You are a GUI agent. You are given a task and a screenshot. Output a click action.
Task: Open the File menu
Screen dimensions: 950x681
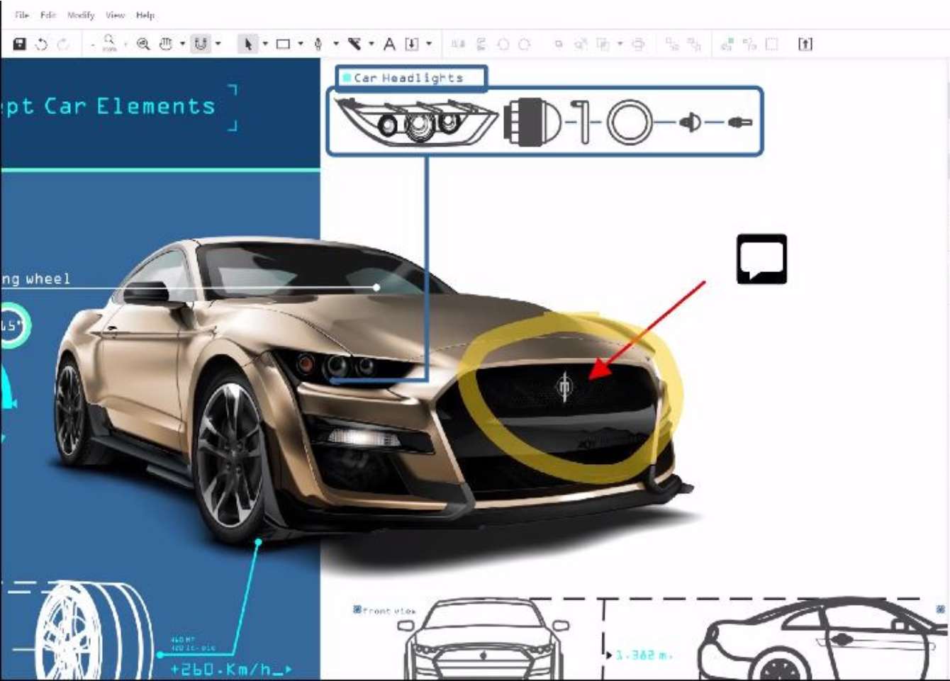click(22, 15)
